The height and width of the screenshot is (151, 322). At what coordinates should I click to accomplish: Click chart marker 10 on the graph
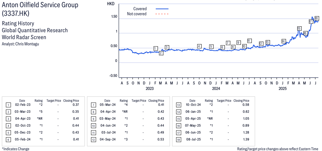pos(244,47)
